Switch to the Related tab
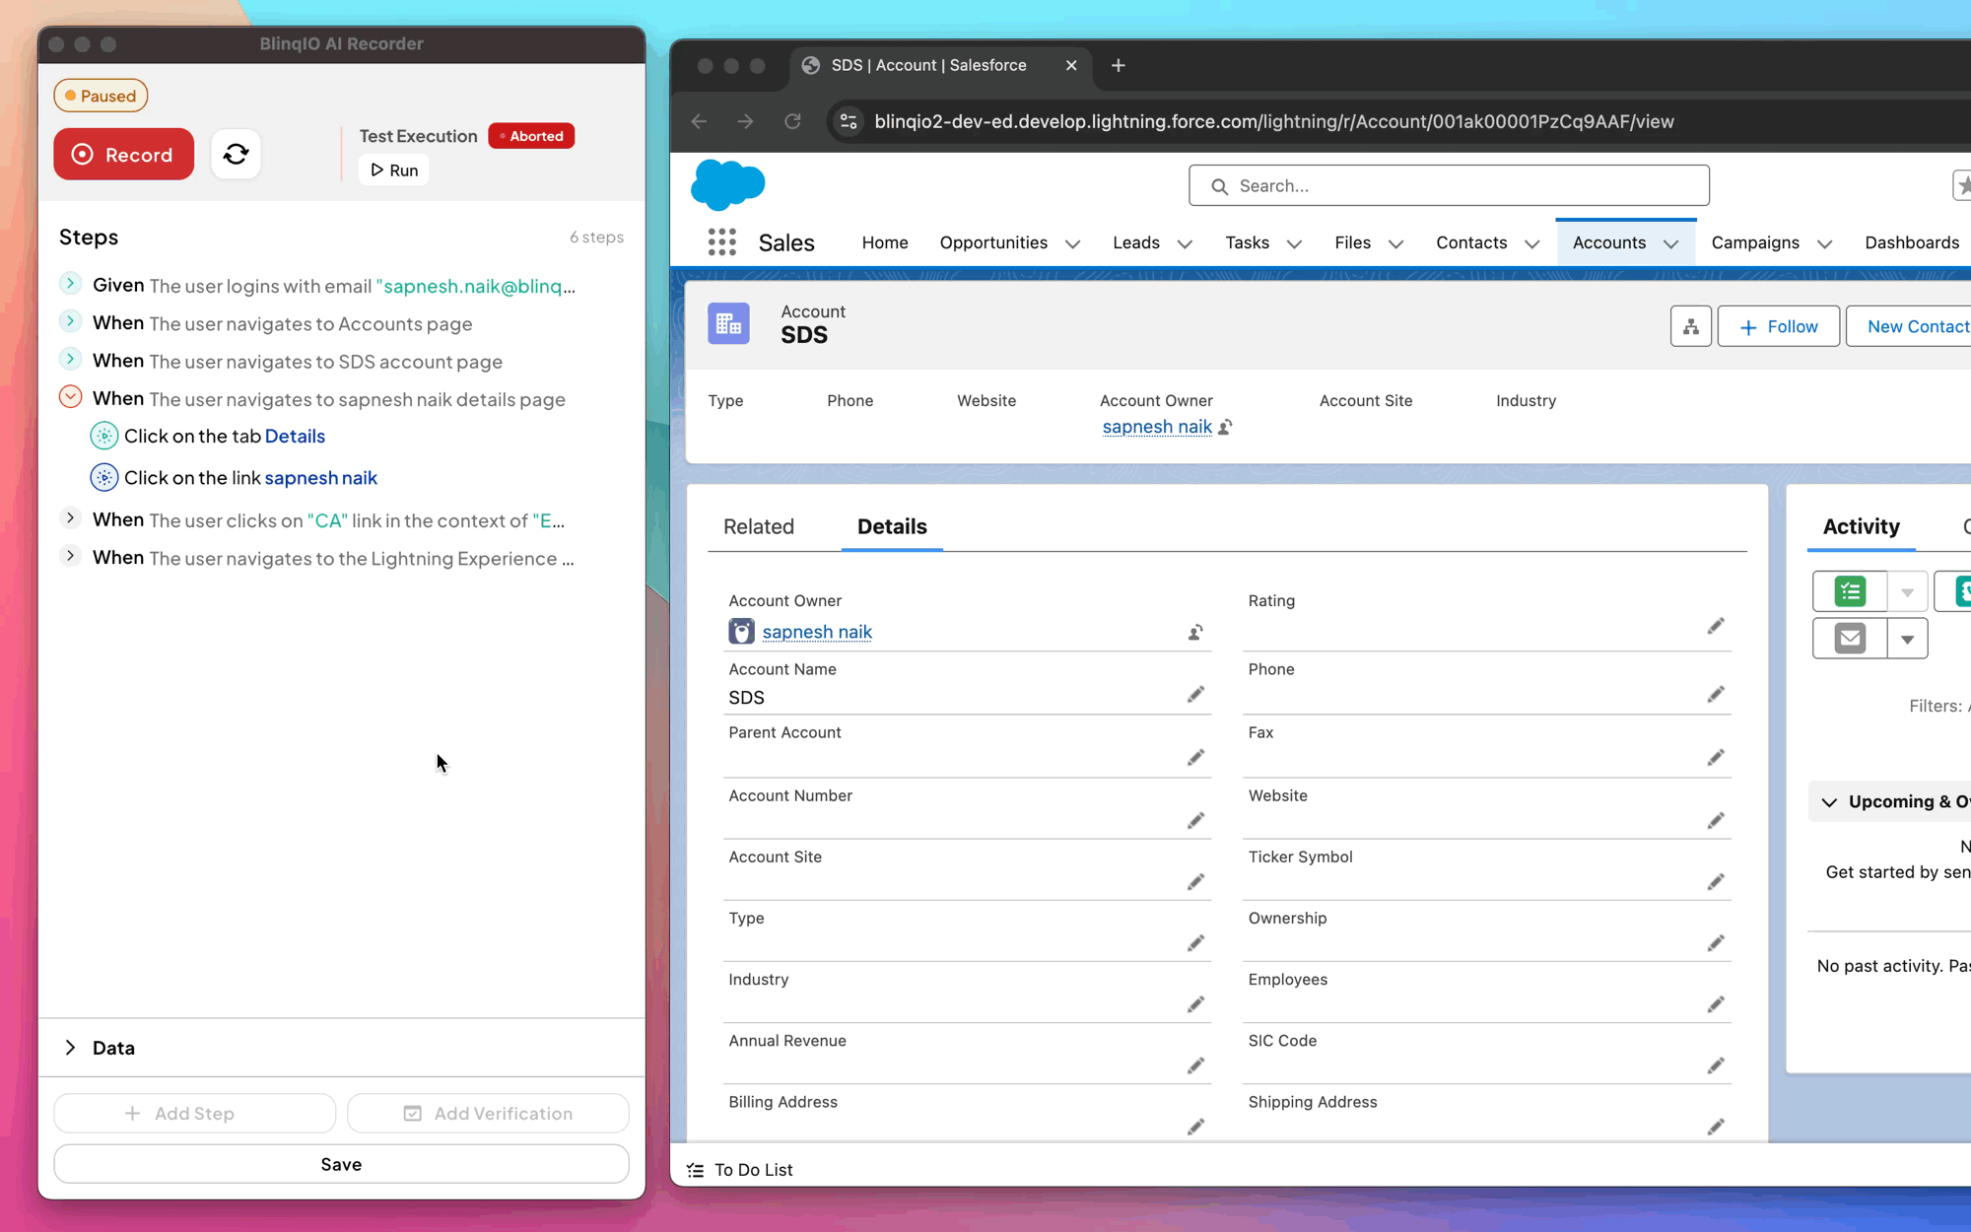 coord(758,527)
